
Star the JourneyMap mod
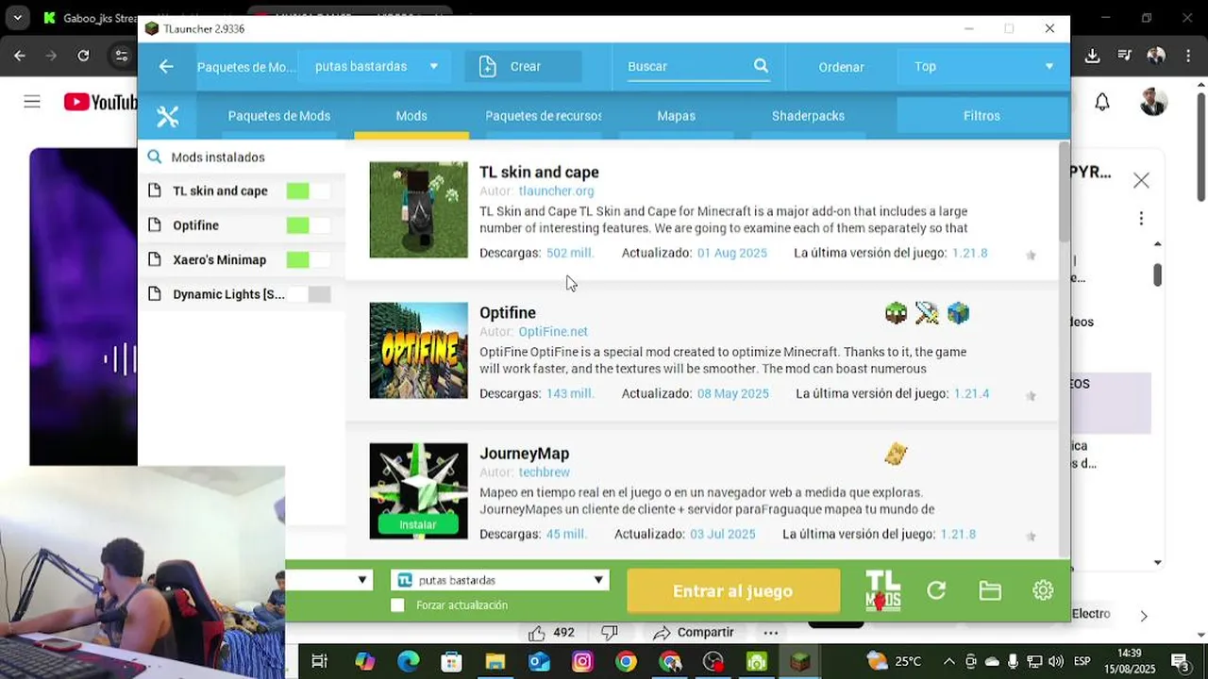[1031, 537]
